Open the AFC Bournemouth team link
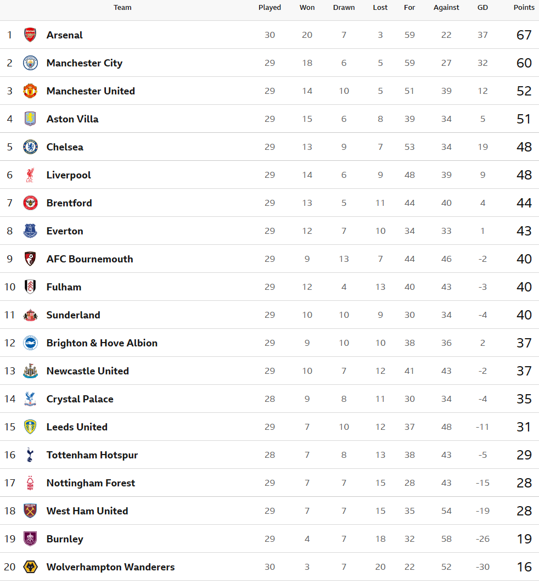 point(89,259)
